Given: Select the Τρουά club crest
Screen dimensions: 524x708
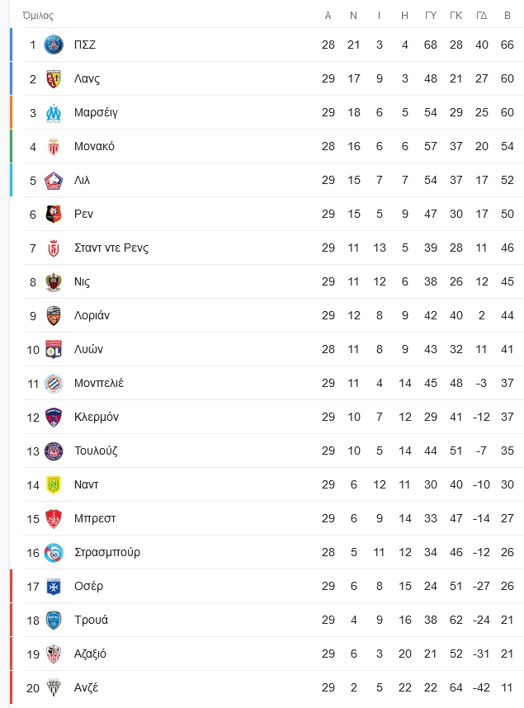Looking at the screenshot, I should 54,620.
